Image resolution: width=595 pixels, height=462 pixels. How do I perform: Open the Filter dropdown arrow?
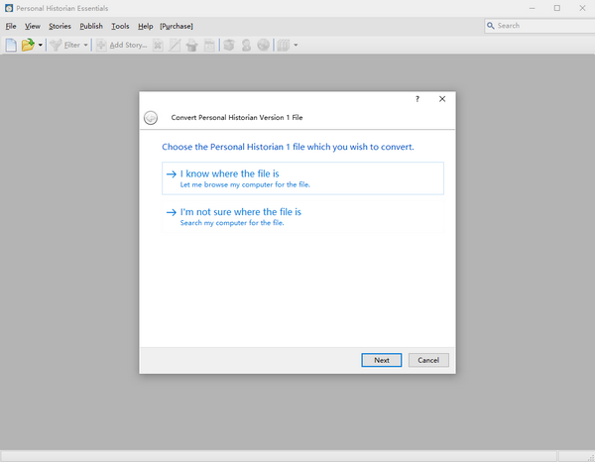pyautogui.click(x=86, y=45)
